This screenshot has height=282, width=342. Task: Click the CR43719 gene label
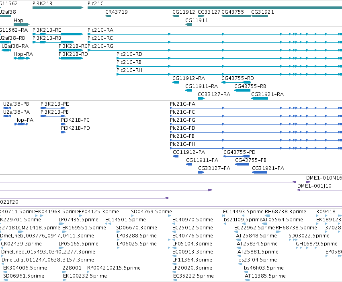[x=117, y=12]
